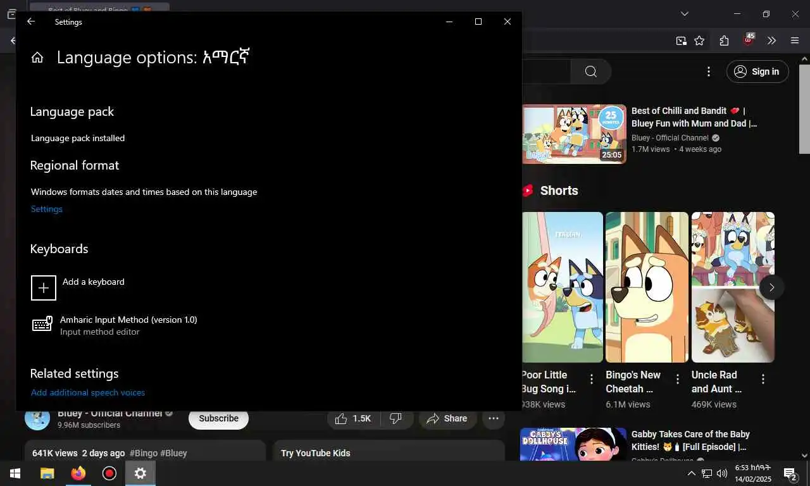Viewport: 810px width, 486px height.
Task: Open Bluey channel avatar
Action: pos(37,418)
